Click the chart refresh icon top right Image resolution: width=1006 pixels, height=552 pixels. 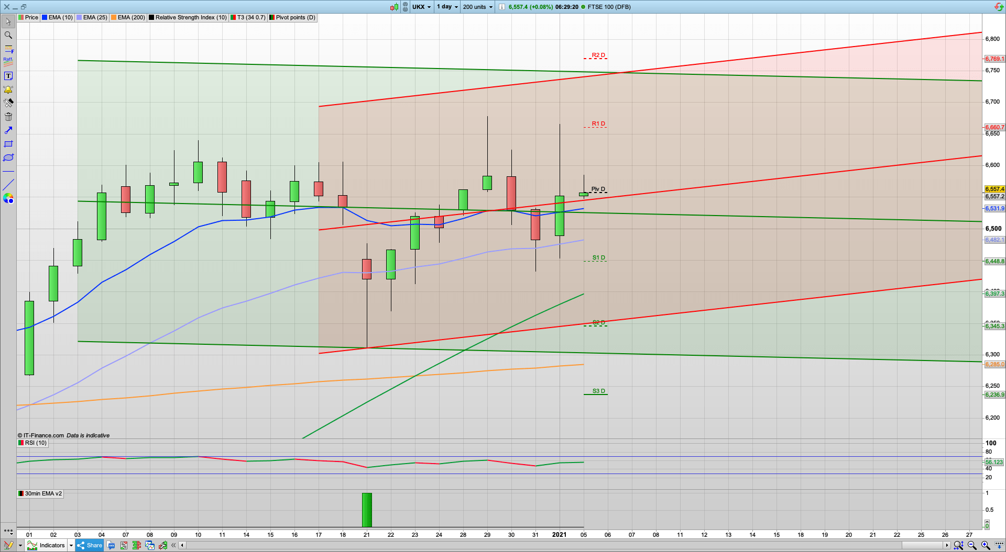999,6
